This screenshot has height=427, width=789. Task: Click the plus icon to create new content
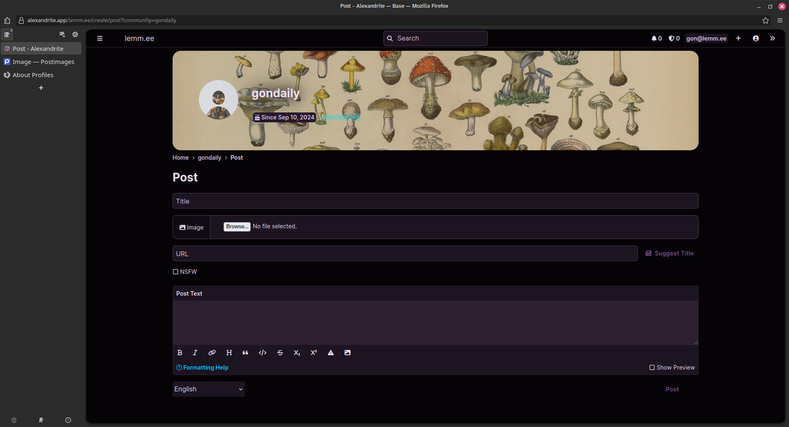click(738, 38)
